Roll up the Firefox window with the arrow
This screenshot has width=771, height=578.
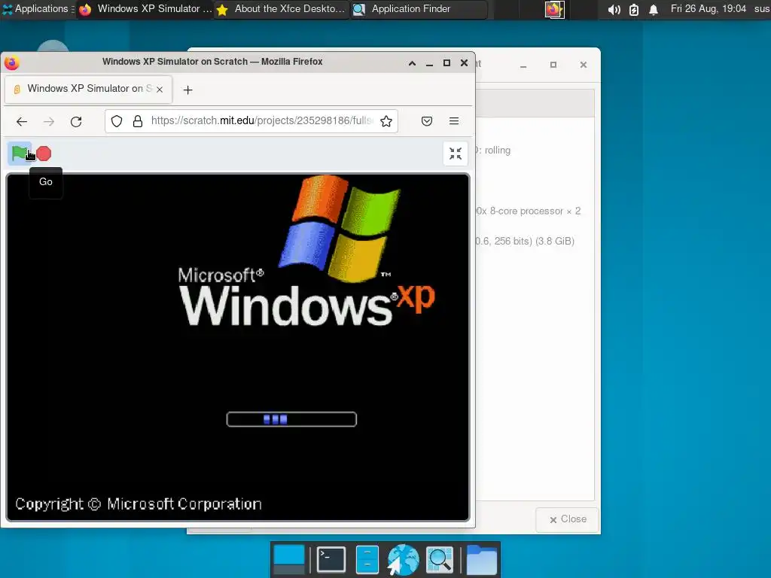(412, 63)
